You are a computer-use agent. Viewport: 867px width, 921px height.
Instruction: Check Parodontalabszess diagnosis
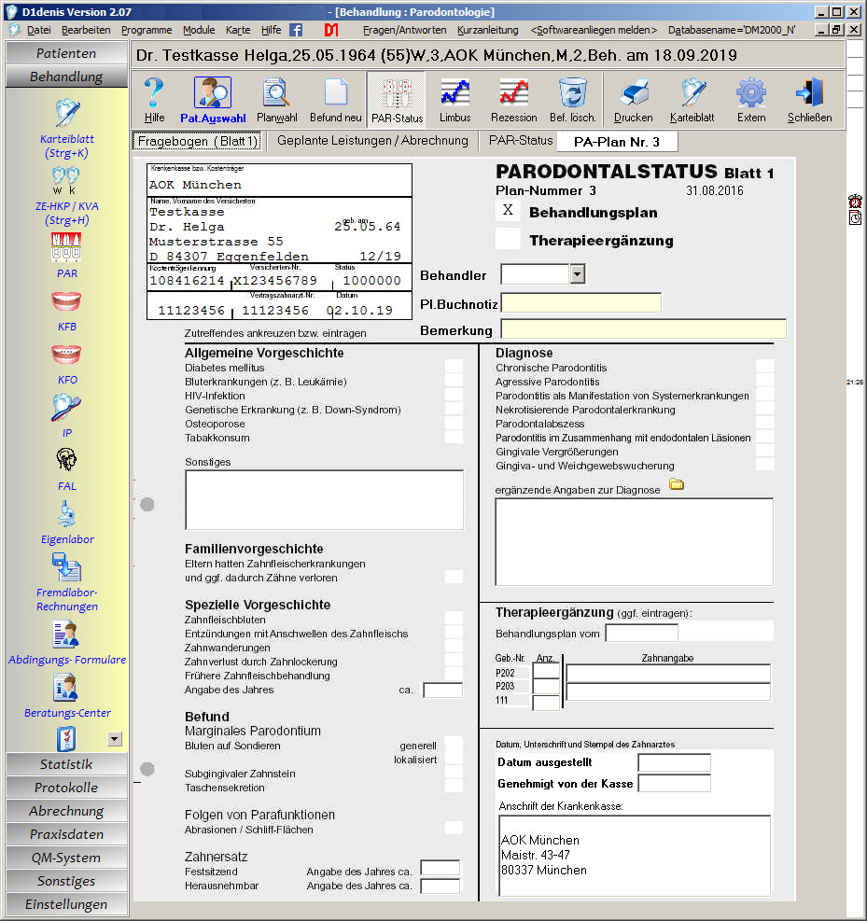764,423
